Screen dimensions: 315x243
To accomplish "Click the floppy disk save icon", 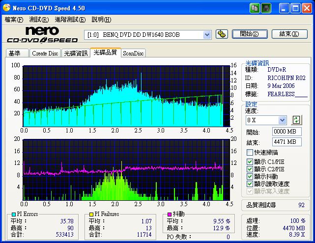I will [266, 8].
